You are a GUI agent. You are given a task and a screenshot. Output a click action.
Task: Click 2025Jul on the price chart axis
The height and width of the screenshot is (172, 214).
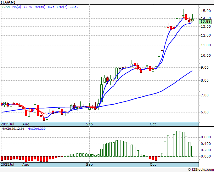pos(7,124)
